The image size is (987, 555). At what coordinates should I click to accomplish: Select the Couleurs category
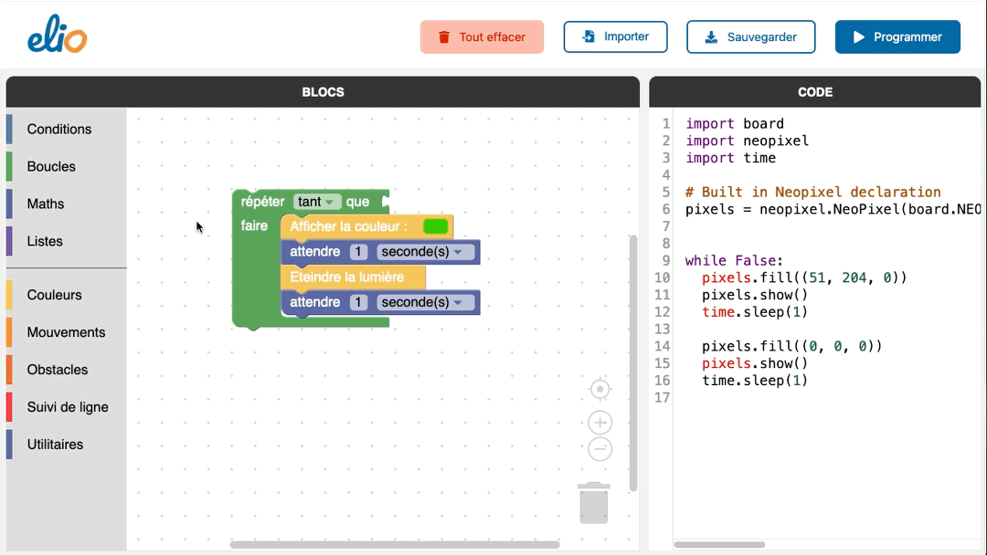(55, 296)
